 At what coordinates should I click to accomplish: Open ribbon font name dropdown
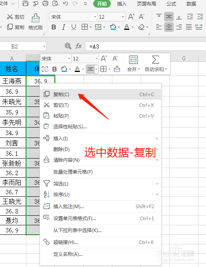95,17
